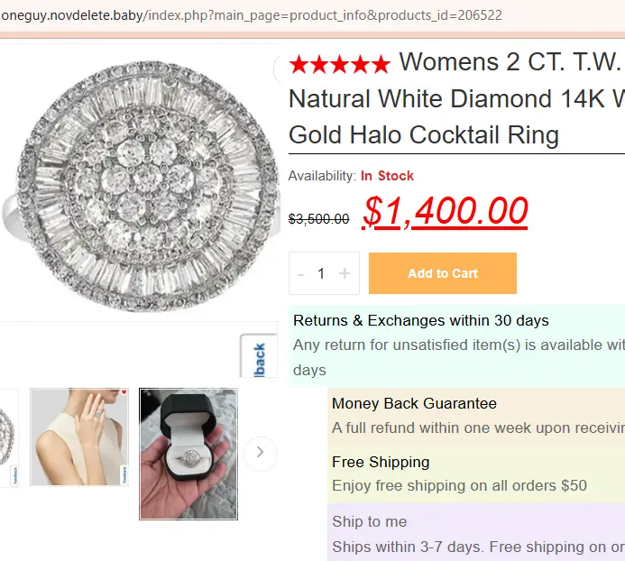Click the red heart on model thumbnail

pos(124,393)
